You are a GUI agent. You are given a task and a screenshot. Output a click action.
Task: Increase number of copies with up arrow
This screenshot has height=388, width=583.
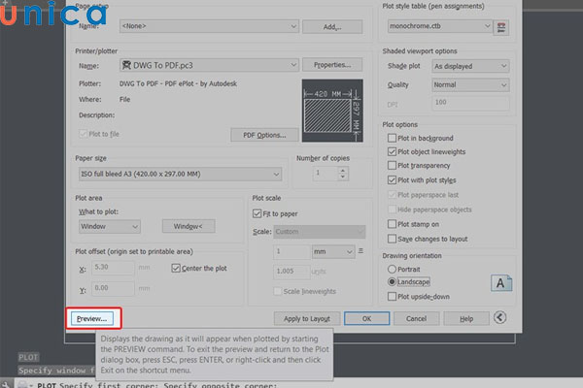[x=343, y=170]
